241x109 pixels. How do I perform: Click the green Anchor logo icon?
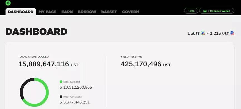(x=8, y=3)
